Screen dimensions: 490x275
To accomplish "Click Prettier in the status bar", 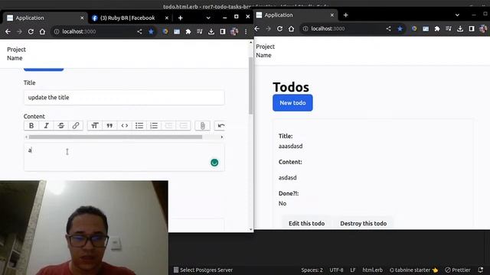I will 458,270.
